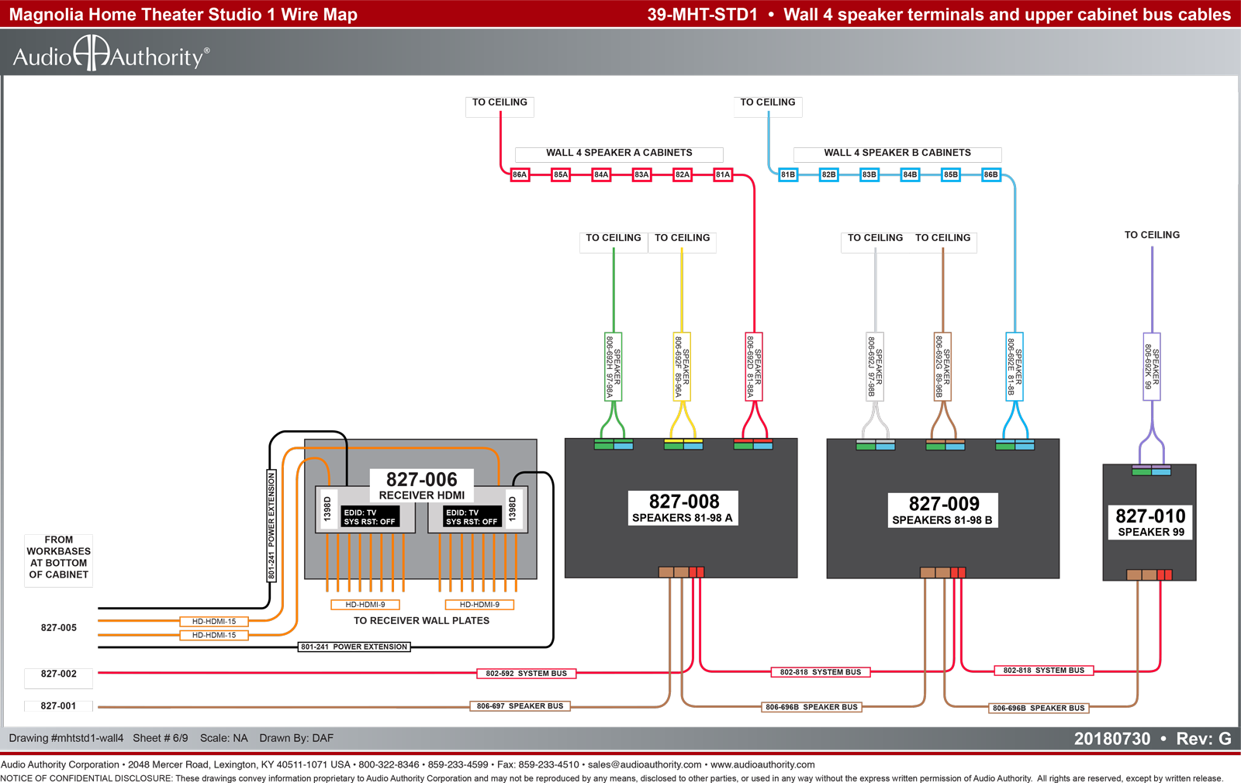
Task: Click the 827-008 SPEAKERS 81-98 A label
Action: coord(683,509)
